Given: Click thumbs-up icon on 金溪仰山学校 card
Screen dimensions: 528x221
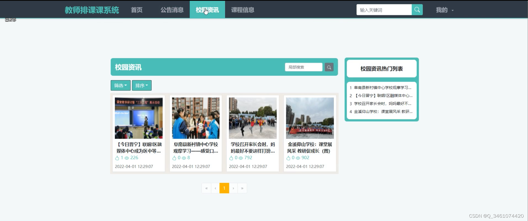Looking at the screenshot, I should [288, 158].
